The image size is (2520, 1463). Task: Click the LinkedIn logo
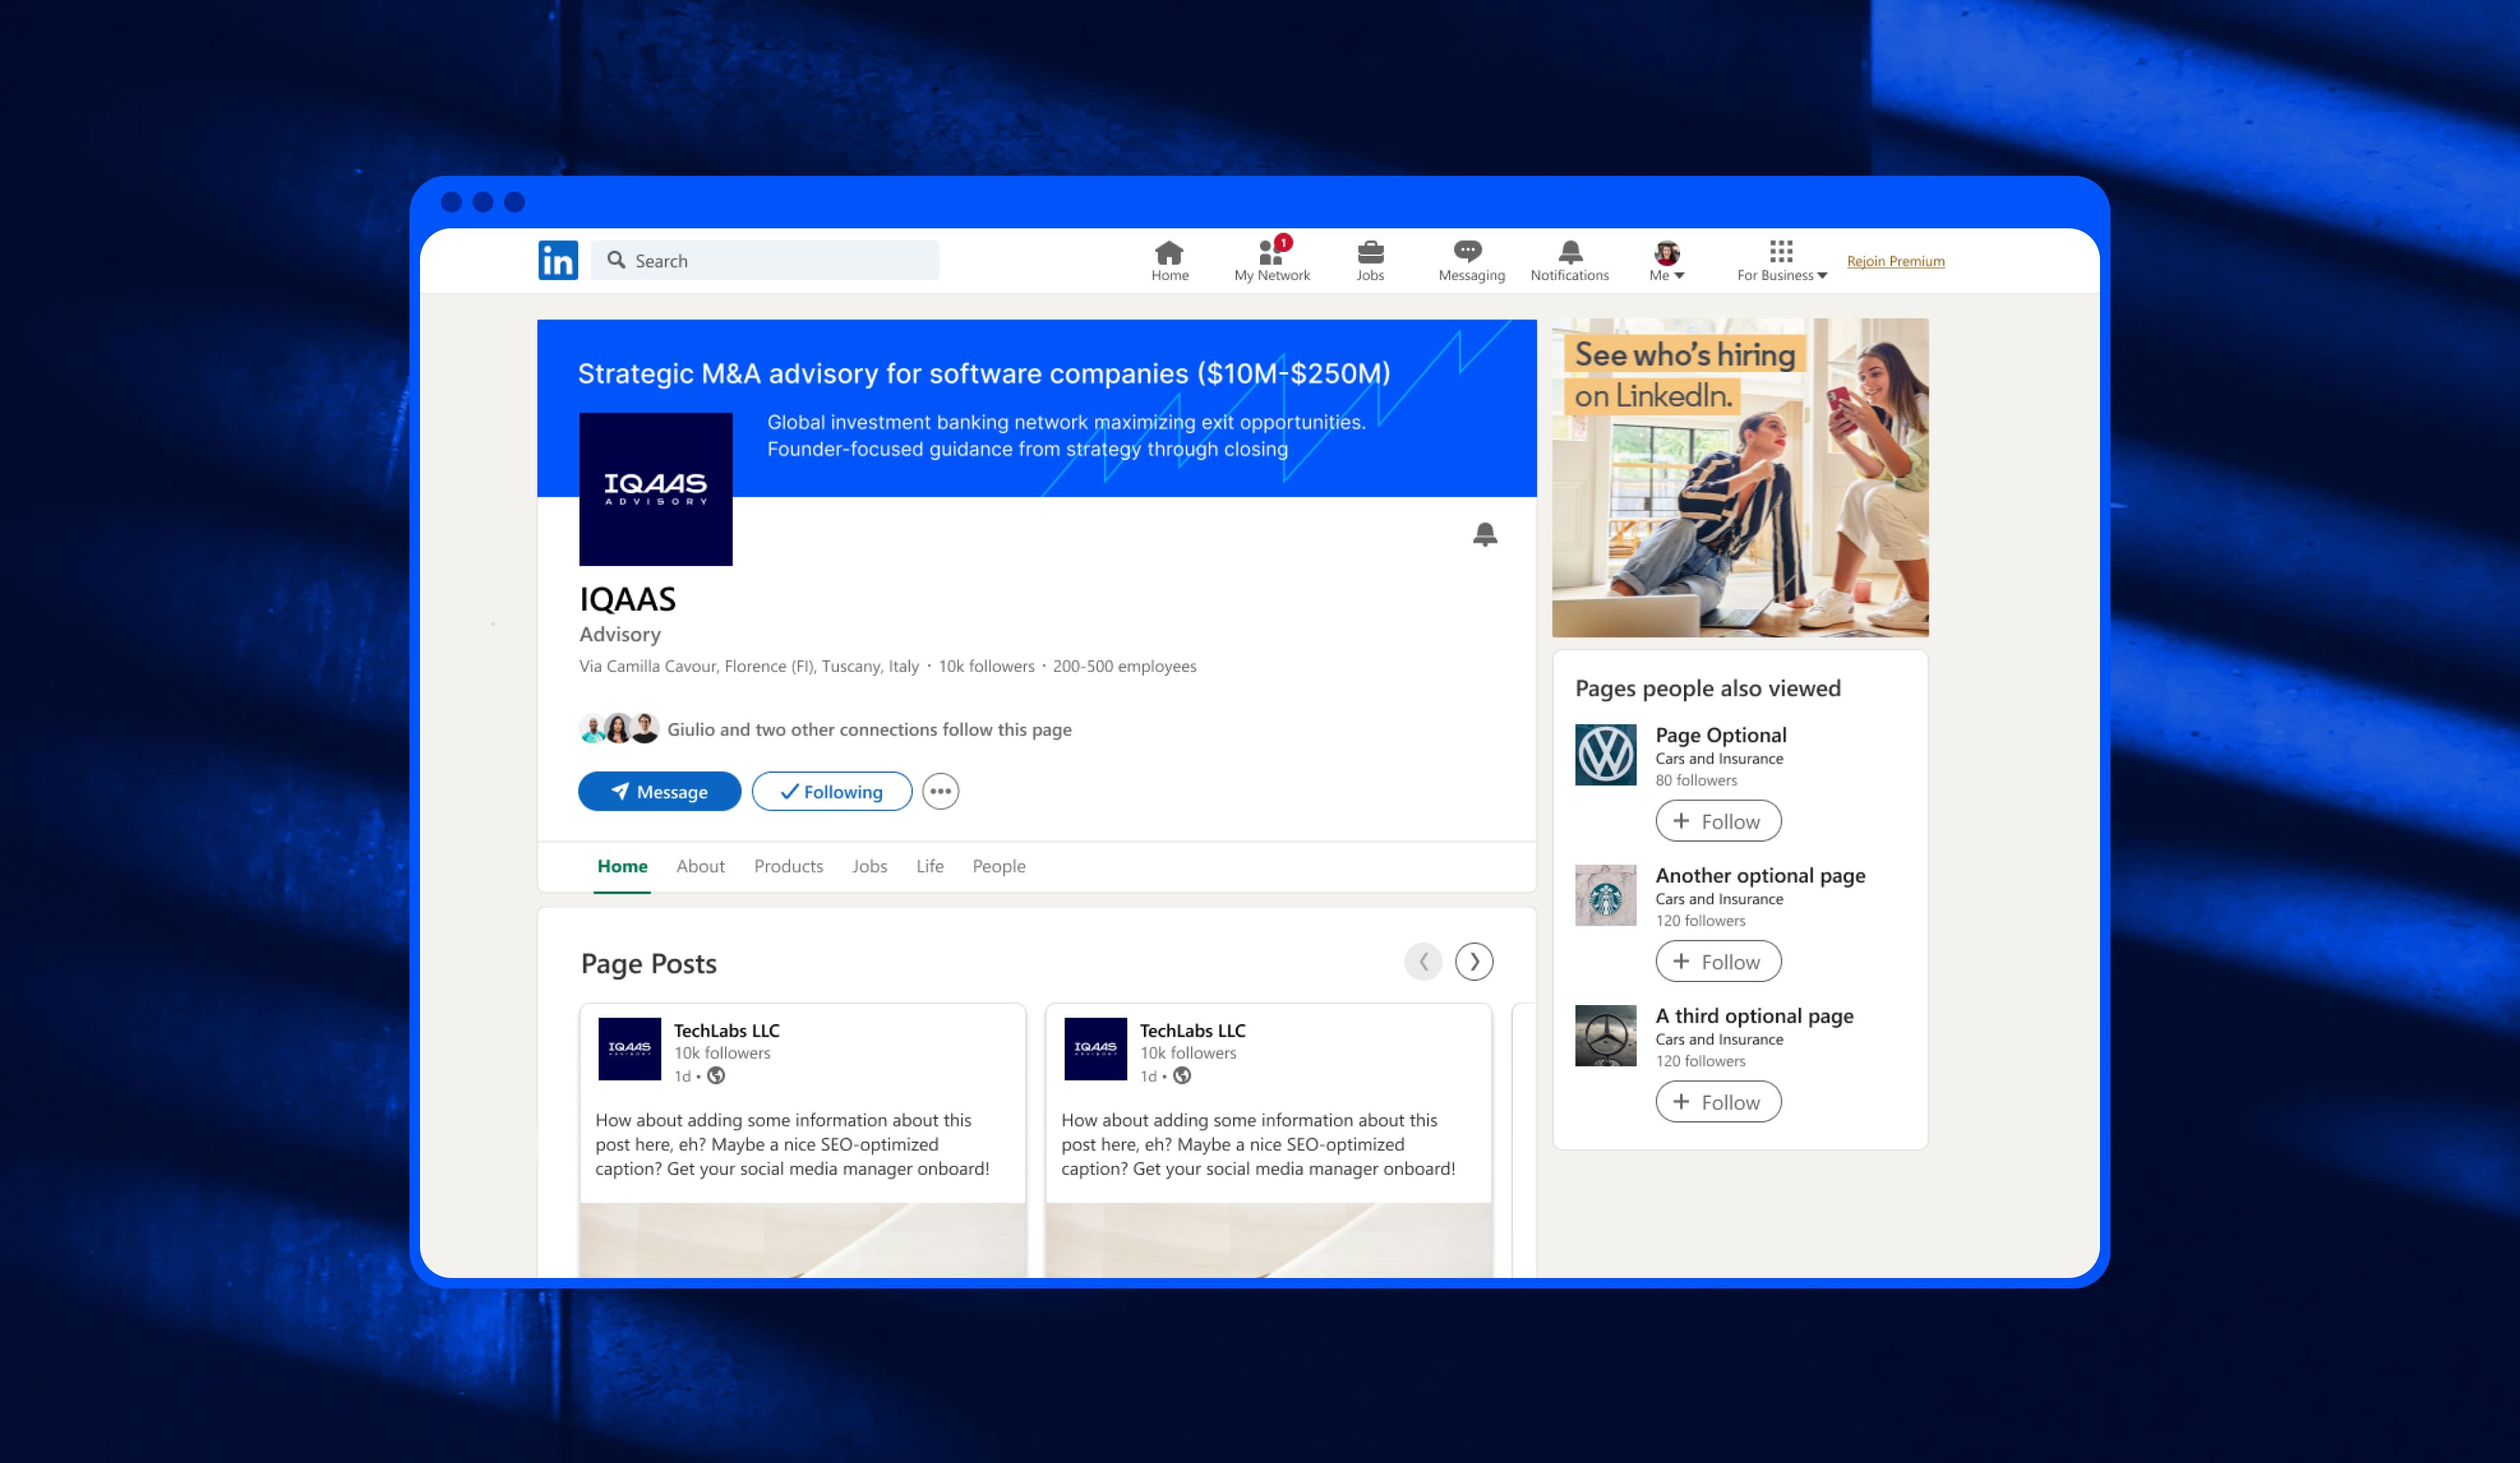558,260
